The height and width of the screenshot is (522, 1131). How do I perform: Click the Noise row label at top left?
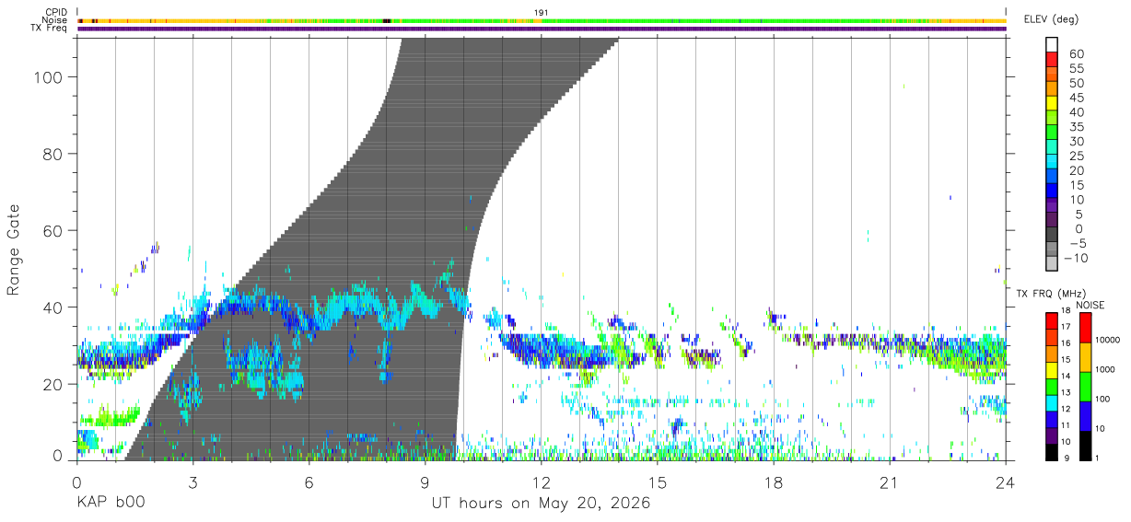pos(54,20)
